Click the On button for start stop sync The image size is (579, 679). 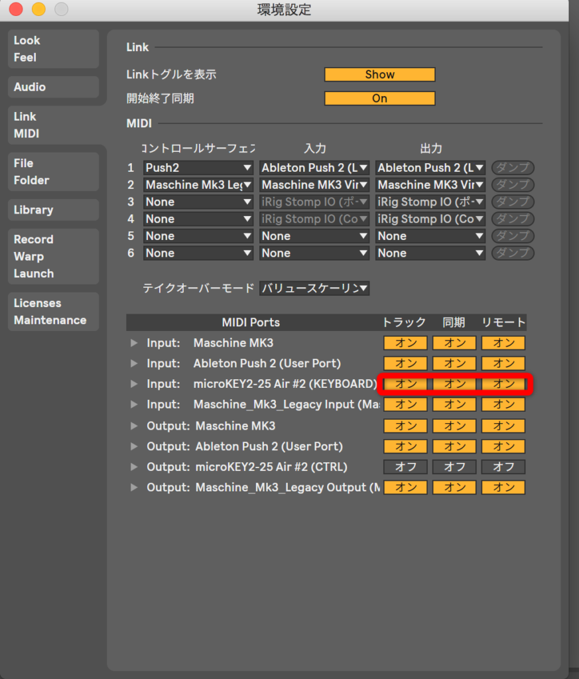click(x=379, y=98)
